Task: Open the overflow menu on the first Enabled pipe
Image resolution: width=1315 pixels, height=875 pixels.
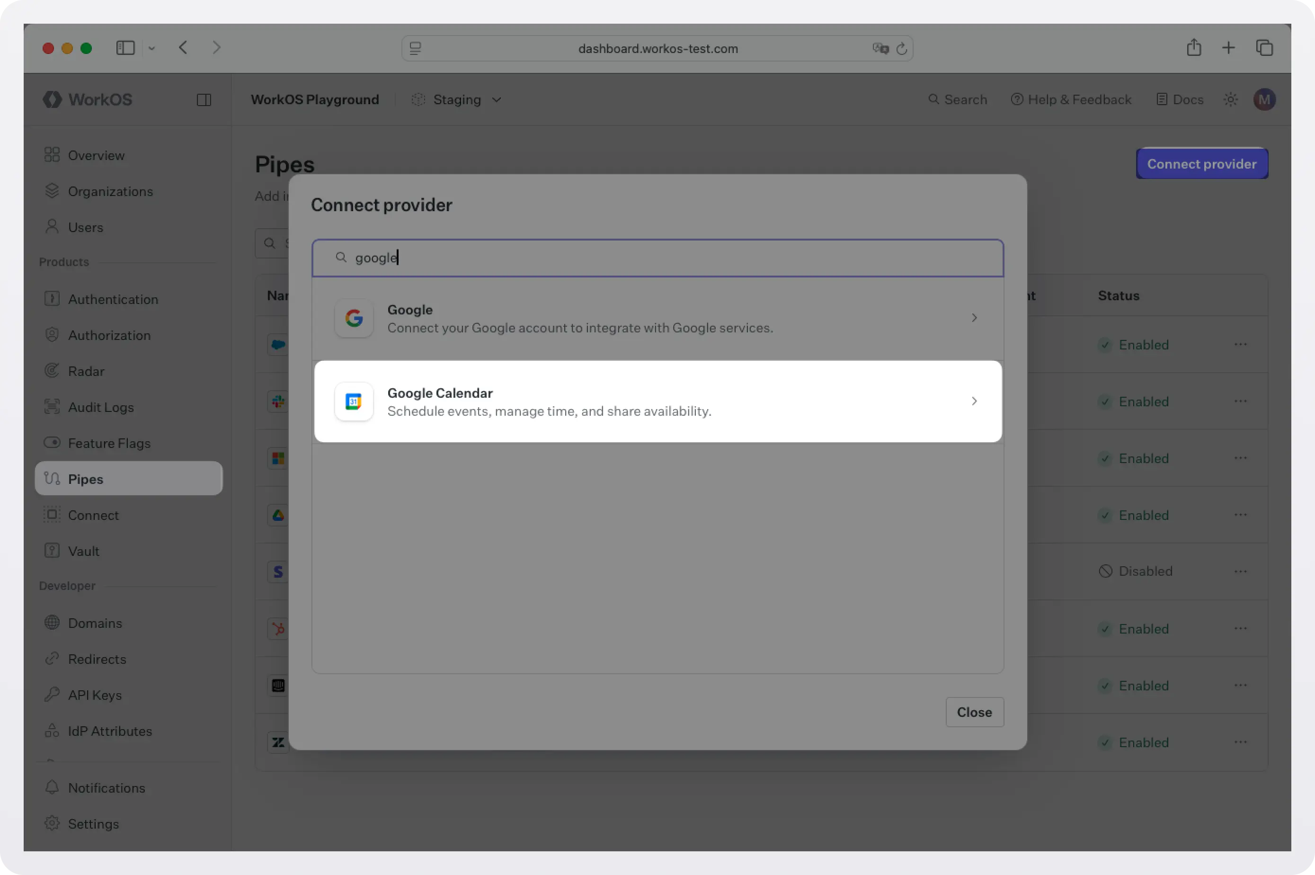Action: 1241,344
